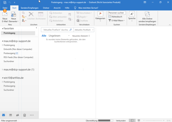Open the Clean Up dropdown icon
The width and height of the screenshot is (172, 122).
click(x=24, y=17)
